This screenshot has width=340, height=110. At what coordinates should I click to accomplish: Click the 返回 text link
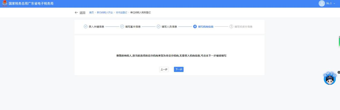(x=82, y=13)
